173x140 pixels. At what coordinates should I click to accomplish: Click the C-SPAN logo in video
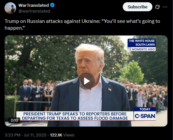point(145,116)
